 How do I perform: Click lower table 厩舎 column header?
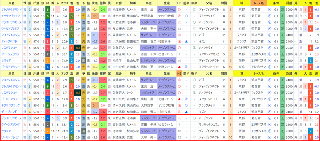(119, 74)
